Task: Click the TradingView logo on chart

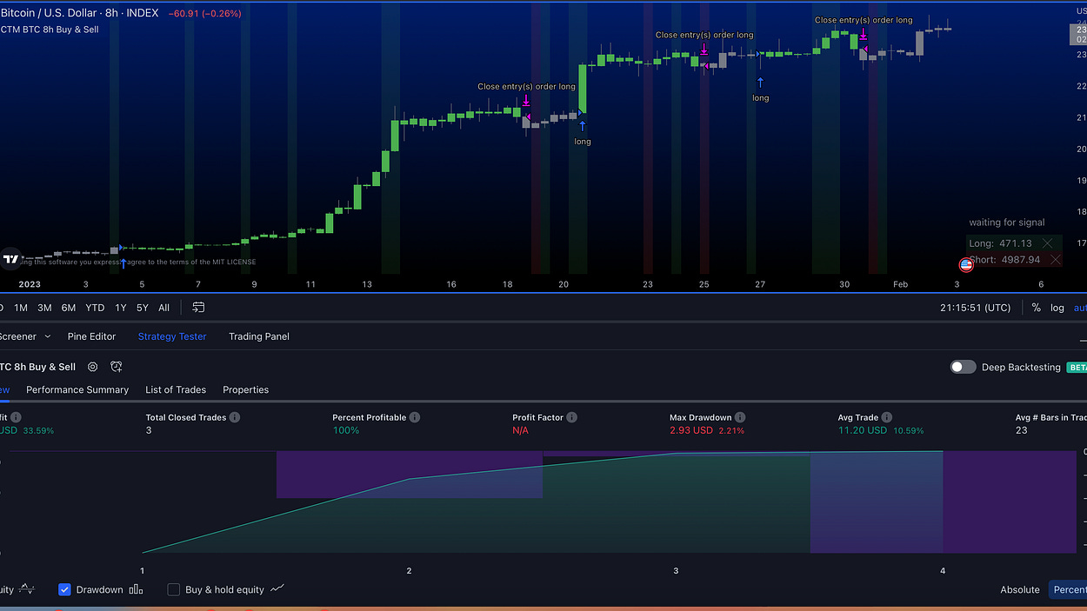Action: (x=10, y=259)
